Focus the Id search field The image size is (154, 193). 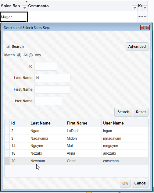click(x=46, y=66)
